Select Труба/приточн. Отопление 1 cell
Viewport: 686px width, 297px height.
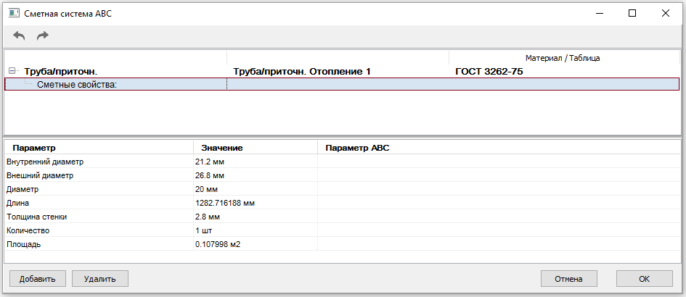tap(302, 72)
